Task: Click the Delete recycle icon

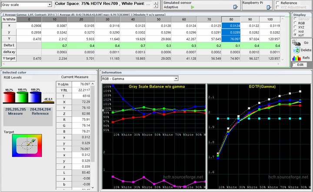Action: point(296,50)
